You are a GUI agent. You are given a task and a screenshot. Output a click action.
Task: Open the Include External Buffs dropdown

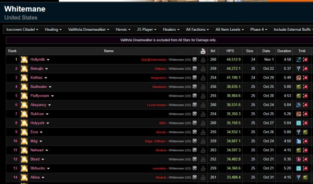[293, 29]
